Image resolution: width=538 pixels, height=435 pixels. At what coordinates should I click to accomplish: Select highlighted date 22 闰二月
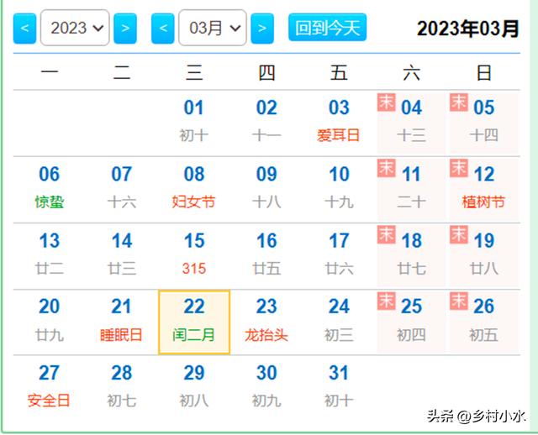(x=194, y=322)
